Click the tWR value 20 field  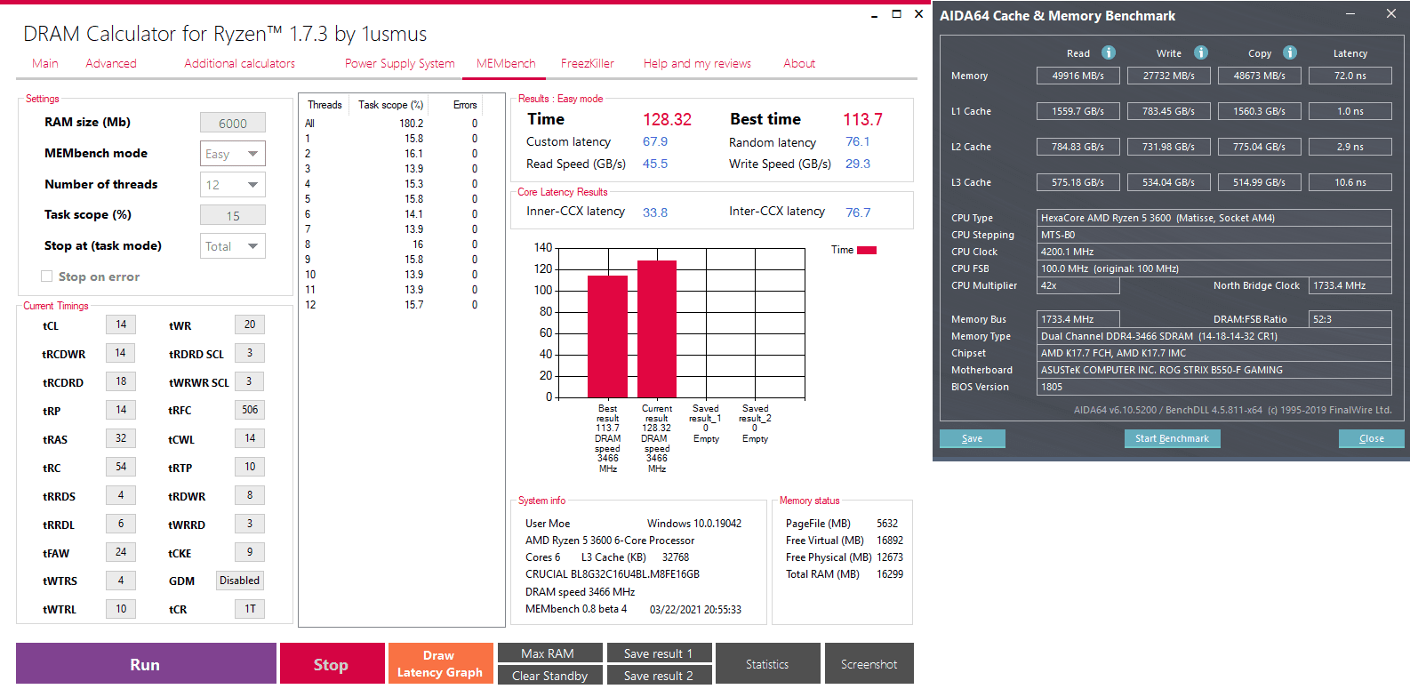pyautogui.click(x=250, y=324)
